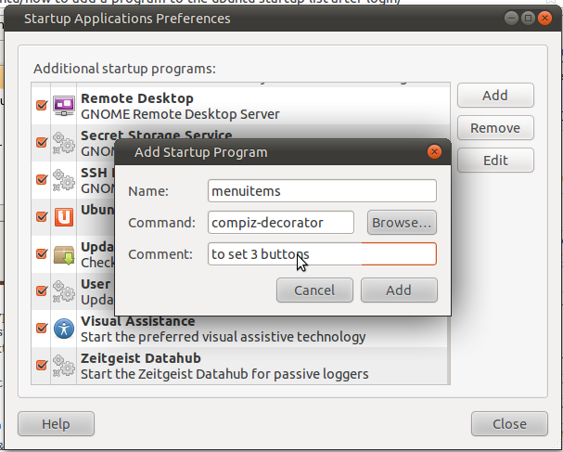This screenshot has width=563, height=452.
Task: Disable the Visual Assistance startup checkbox
Action: (x=42, y=328)
